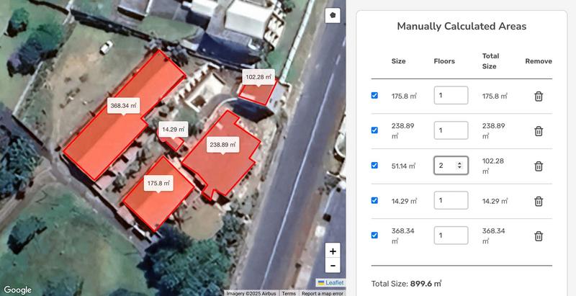Click floors field for 238.89 m² row

pyautogui.click(x=451, y=130)
